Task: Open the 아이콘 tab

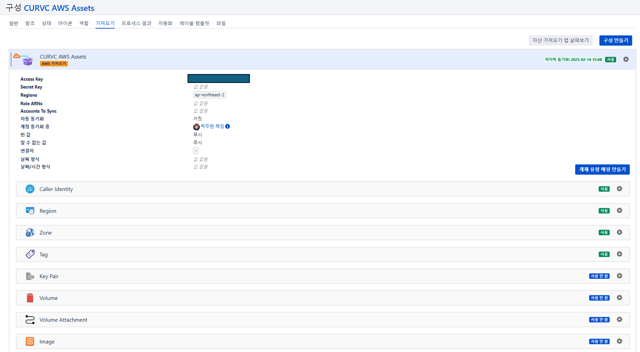Action: click(x=65, y=23)
